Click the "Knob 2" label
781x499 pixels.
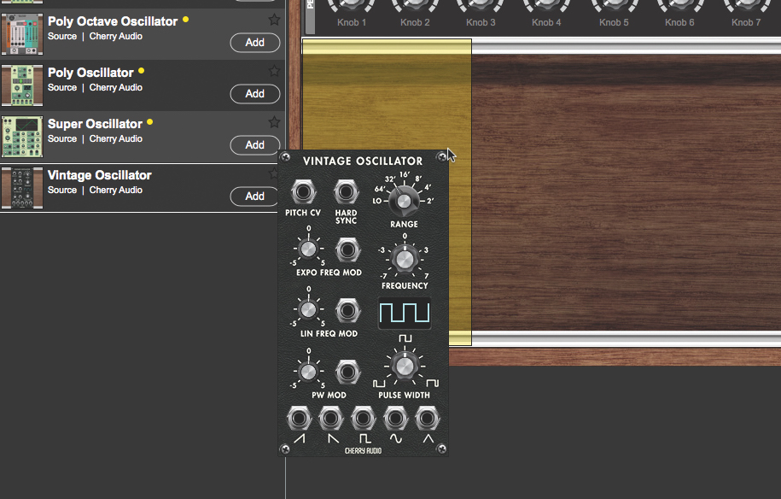[x=415, y=22]
